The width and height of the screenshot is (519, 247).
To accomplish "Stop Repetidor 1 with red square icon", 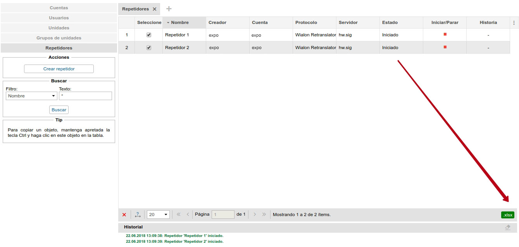I will click(x=445, y=34).
